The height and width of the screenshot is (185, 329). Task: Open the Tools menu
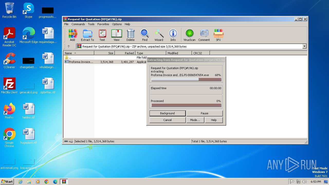(91, 24)
